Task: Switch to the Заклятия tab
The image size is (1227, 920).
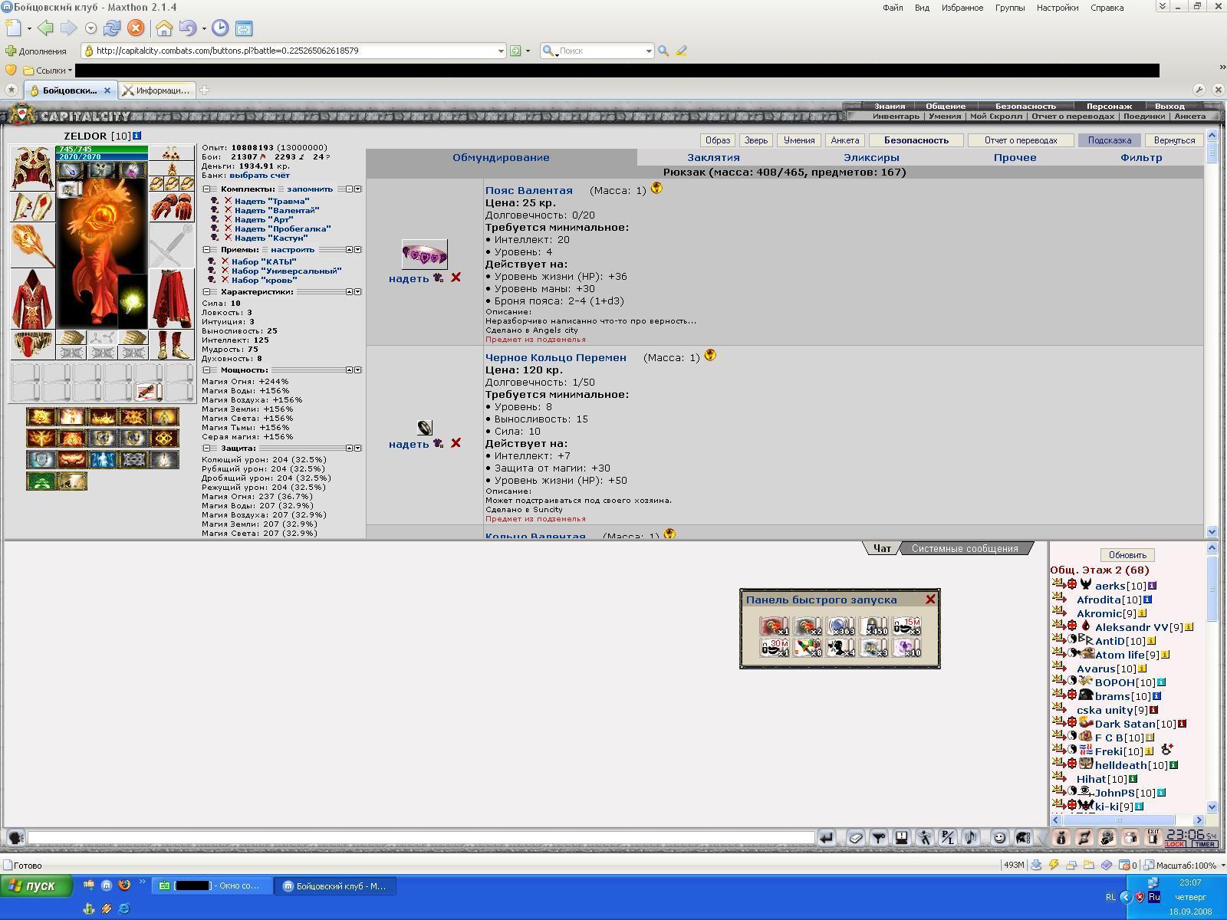Action: coord(712,157)
